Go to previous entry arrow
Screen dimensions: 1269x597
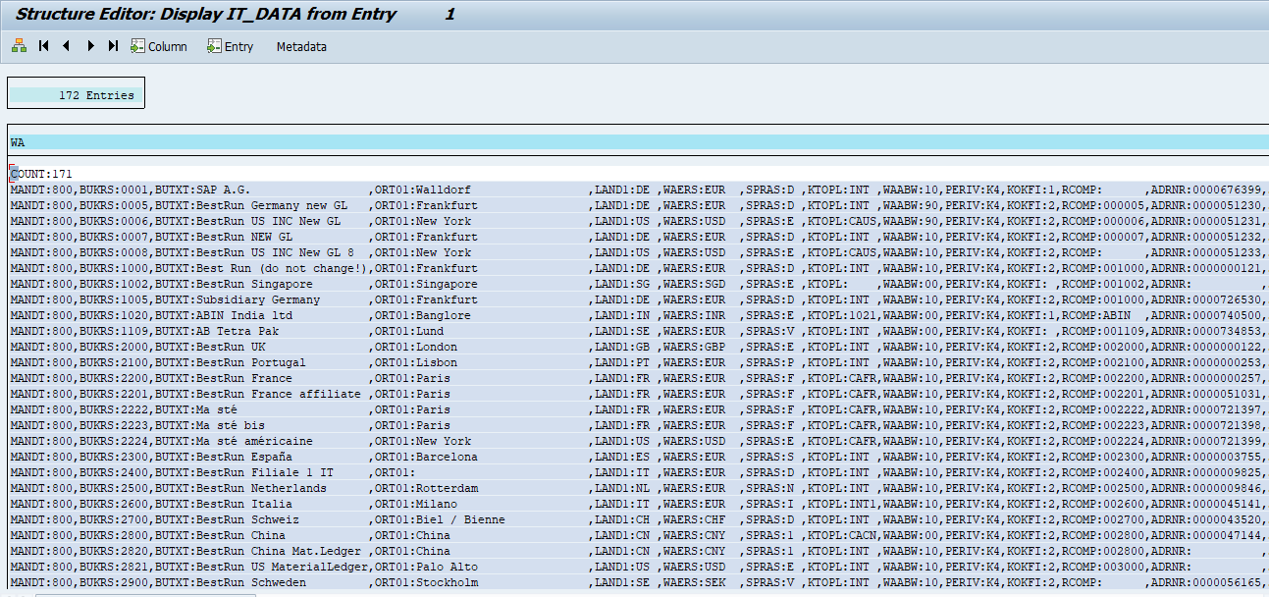(67, 46)
